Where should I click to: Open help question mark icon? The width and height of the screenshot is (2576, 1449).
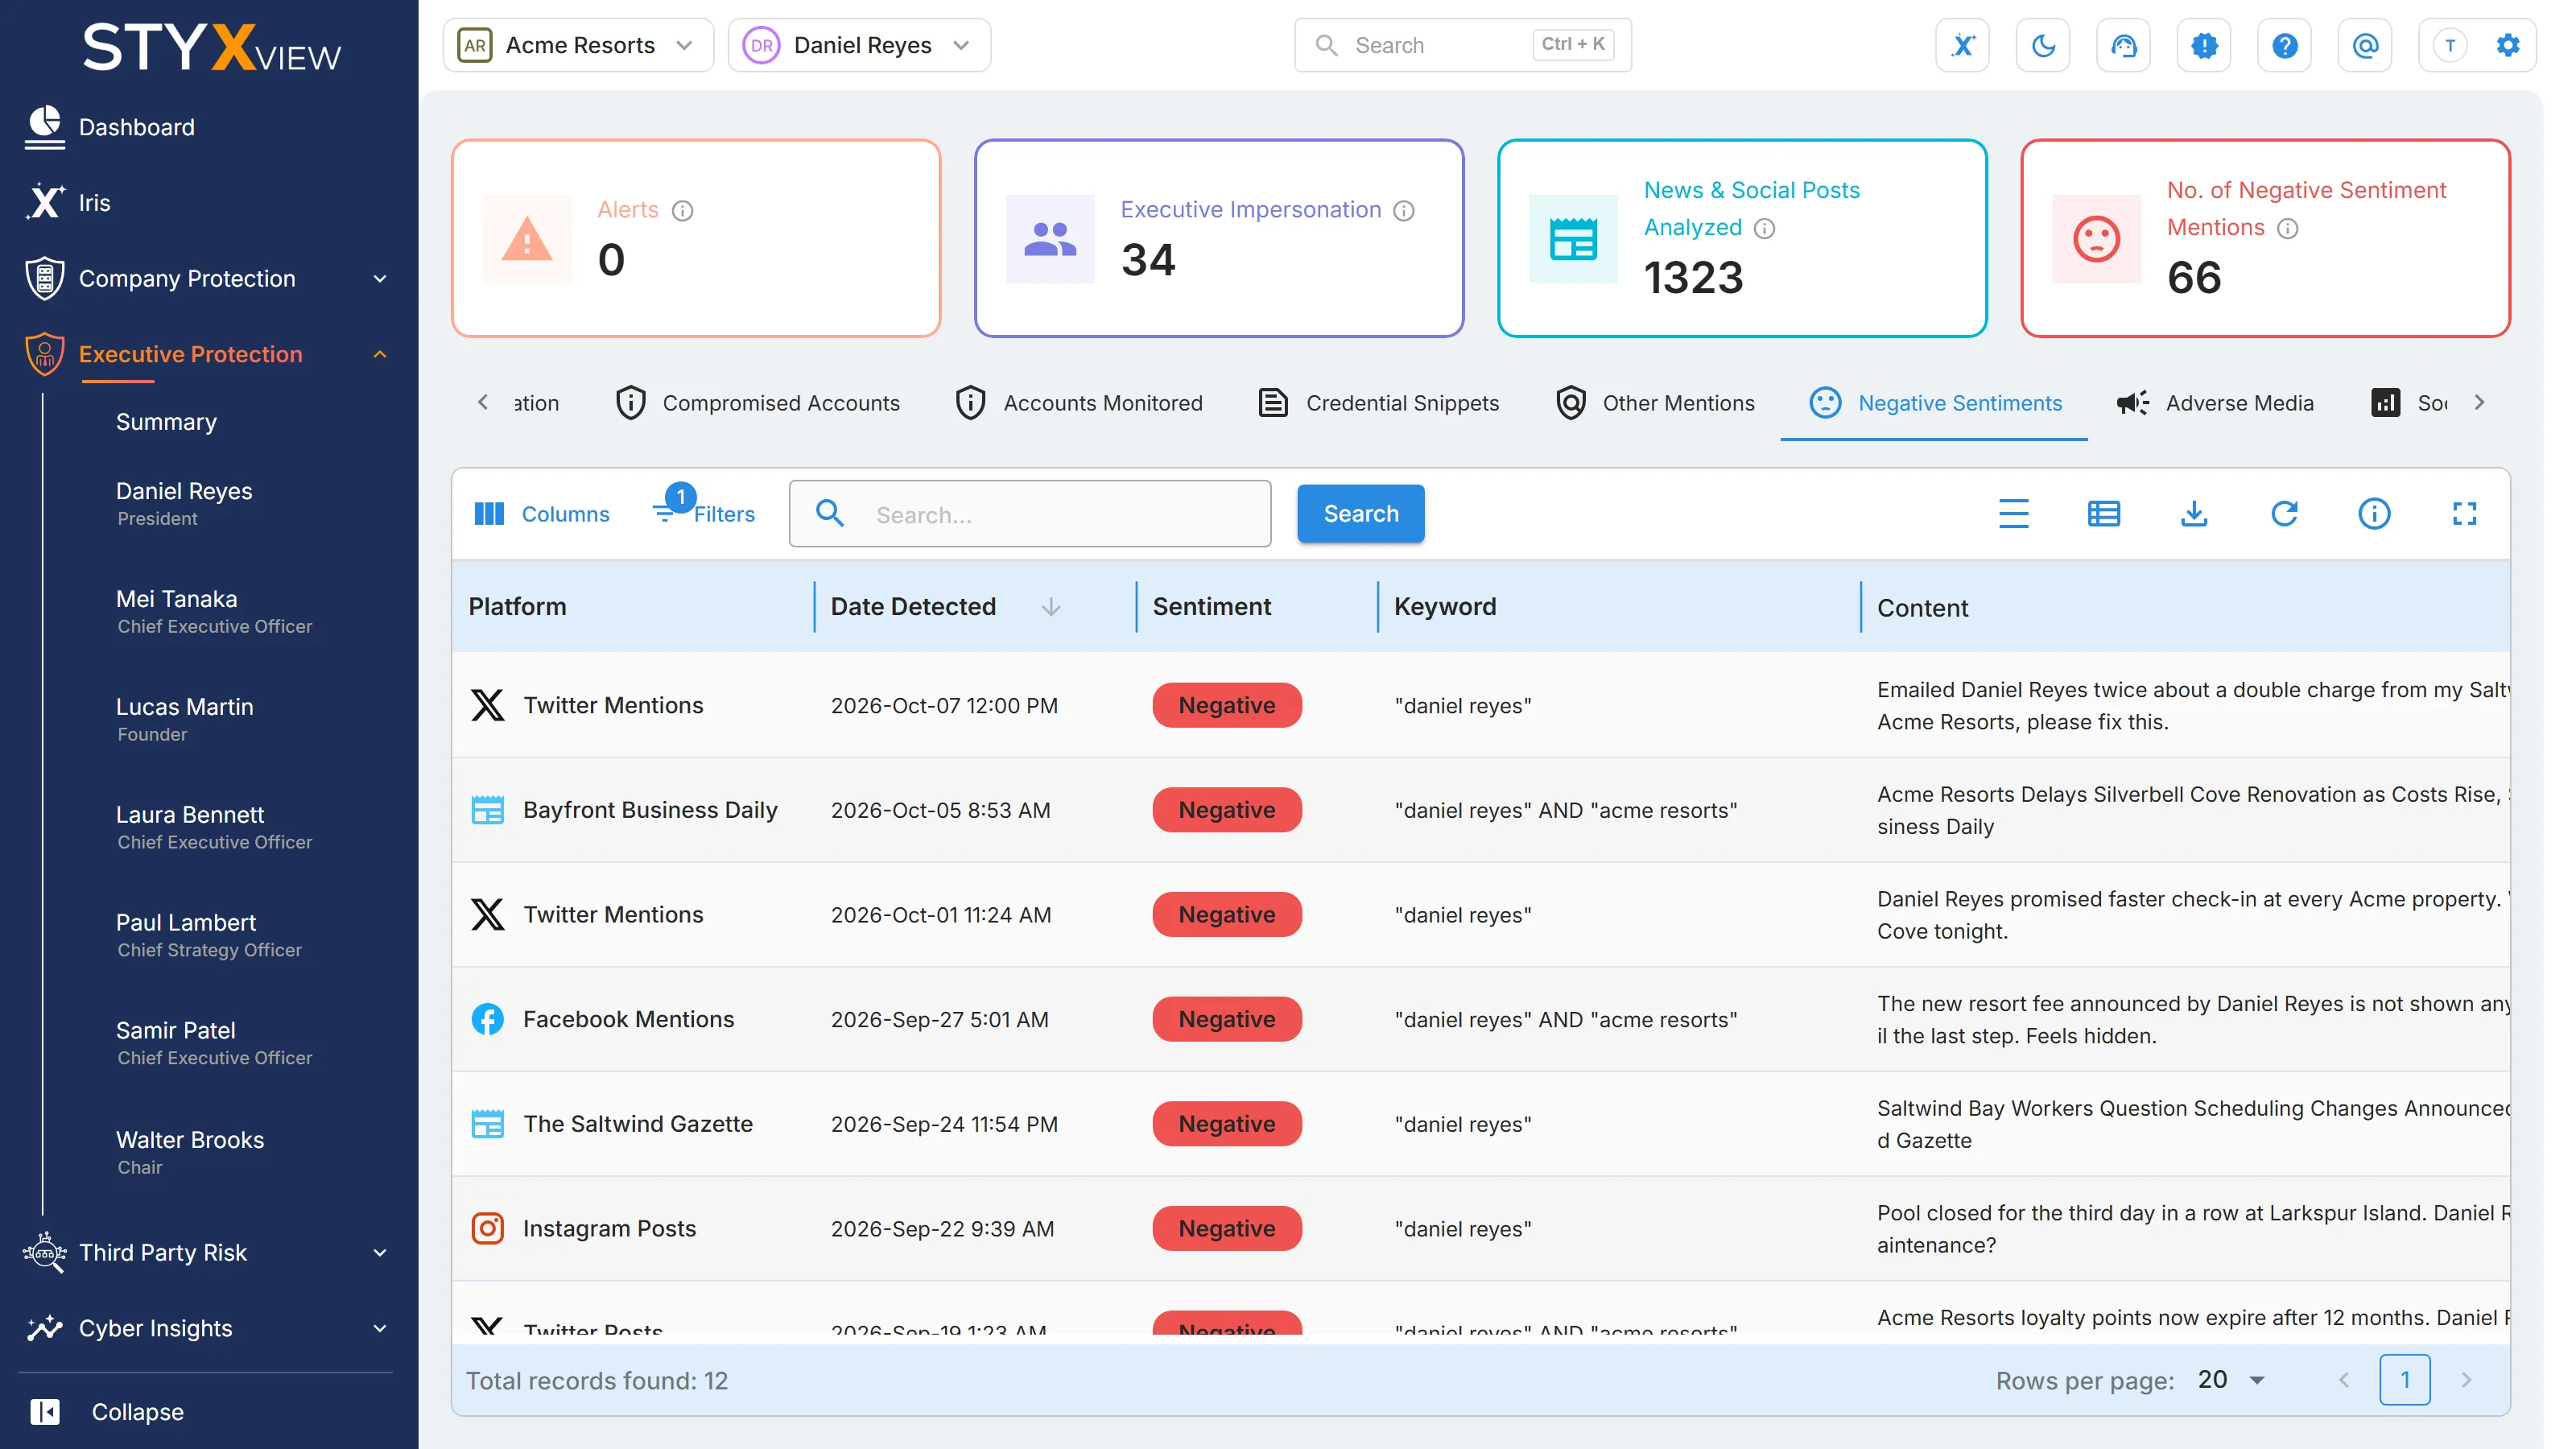click(x=2284, y=45)
